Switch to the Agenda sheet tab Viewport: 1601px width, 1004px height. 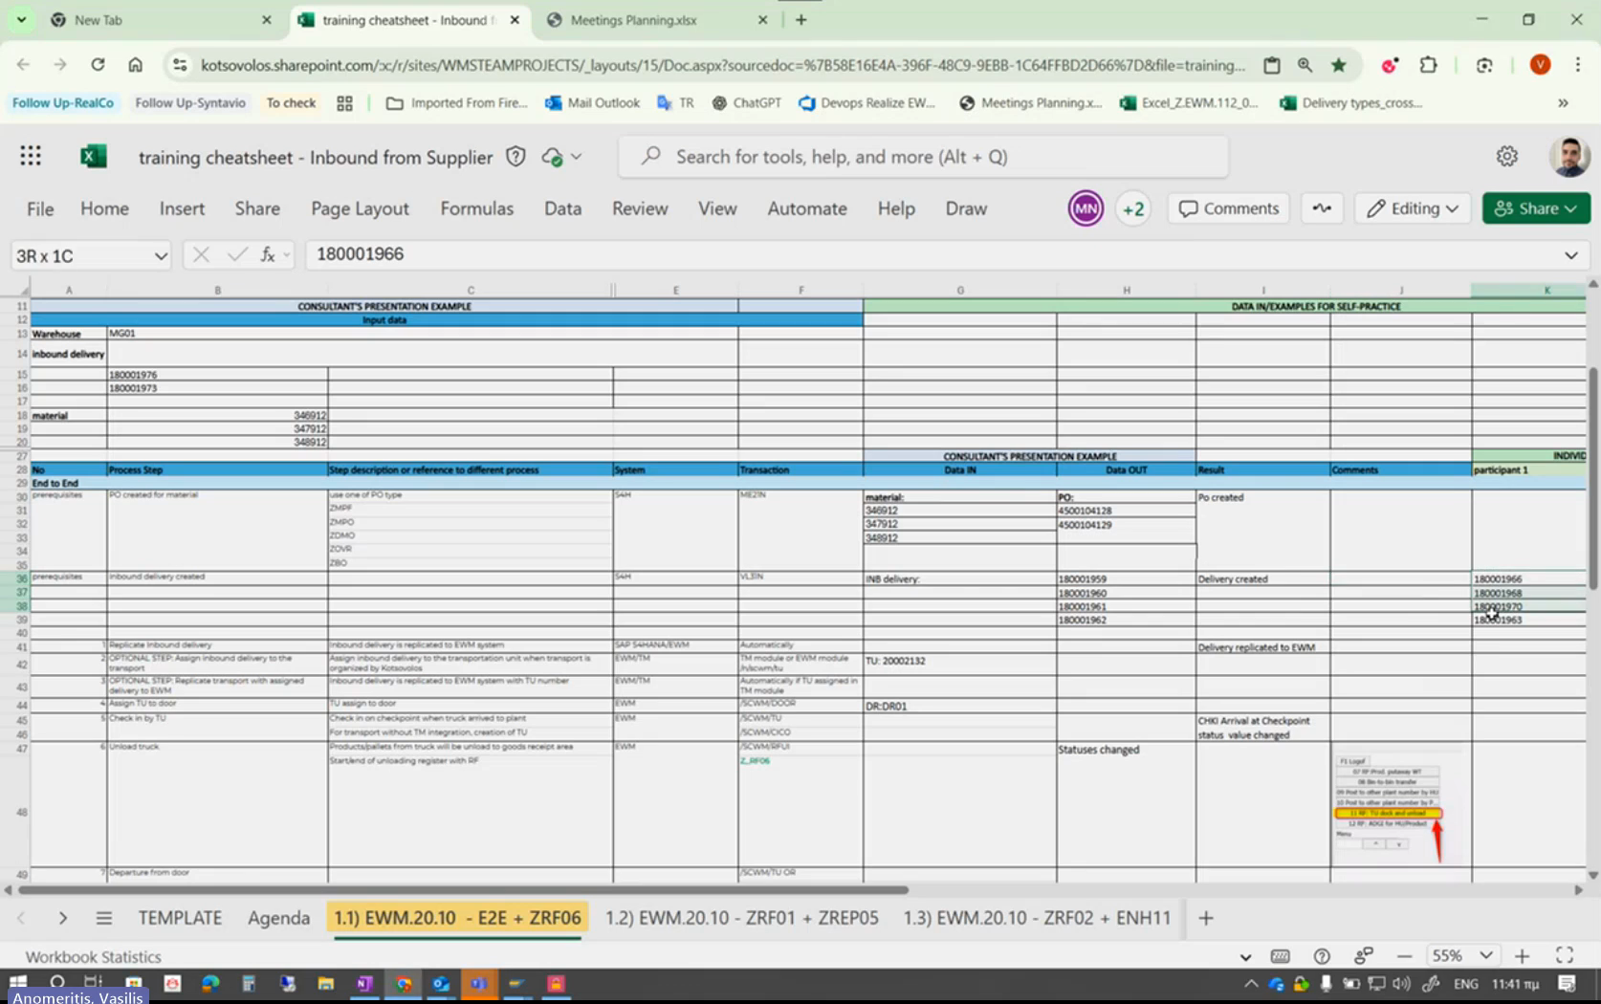(x=278, y=918)
